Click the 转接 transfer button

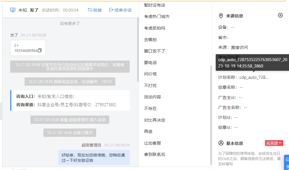point(95,10)
